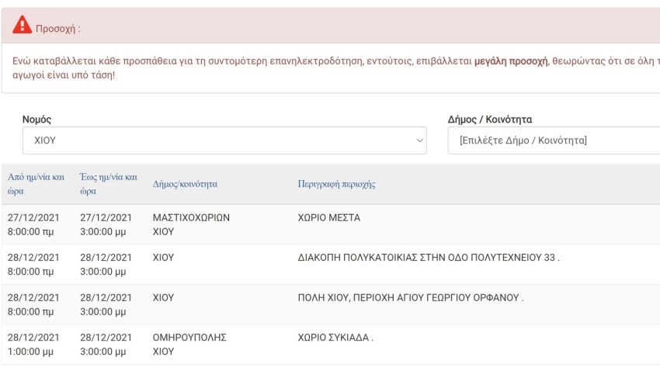Click the Περιγραφή περιοχής column header
The image size is (660, 388).
point(336,184)
